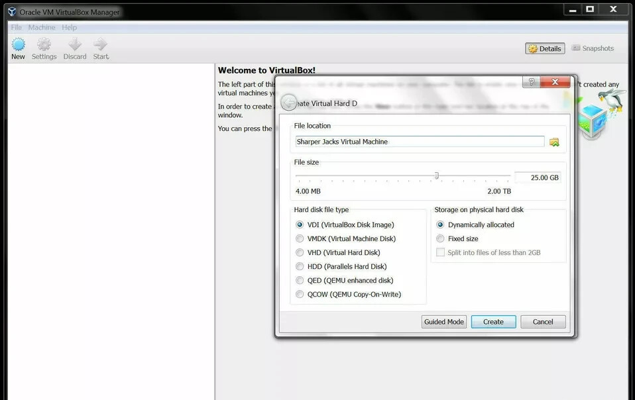The image size is (635, 400).
Task: Select QED (QEMU enhanced disk) option
Action: coord(300,280)
